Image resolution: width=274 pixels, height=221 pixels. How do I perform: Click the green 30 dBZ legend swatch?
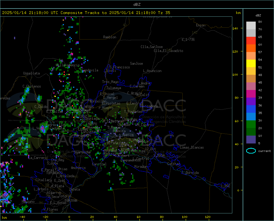pyautogui.click(x=251, y=124)
